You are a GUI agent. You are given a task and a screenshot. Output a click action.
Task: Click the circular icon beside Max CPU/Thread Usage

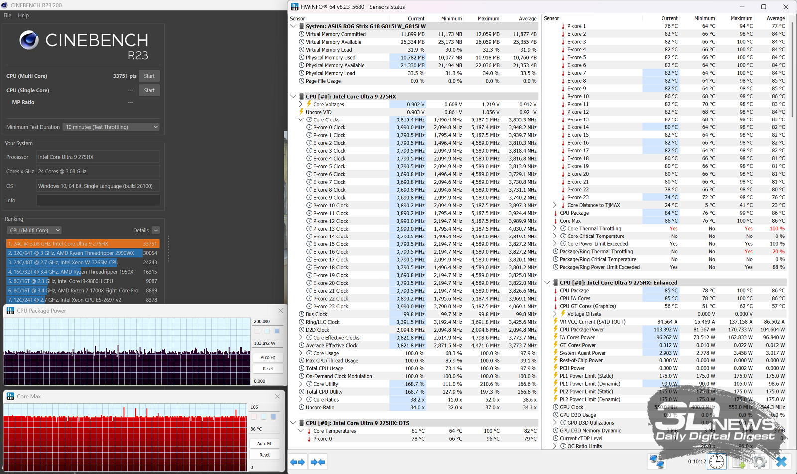[301, 360]
